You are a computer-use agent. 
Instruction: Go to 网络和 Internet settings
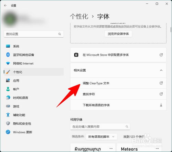34,63
